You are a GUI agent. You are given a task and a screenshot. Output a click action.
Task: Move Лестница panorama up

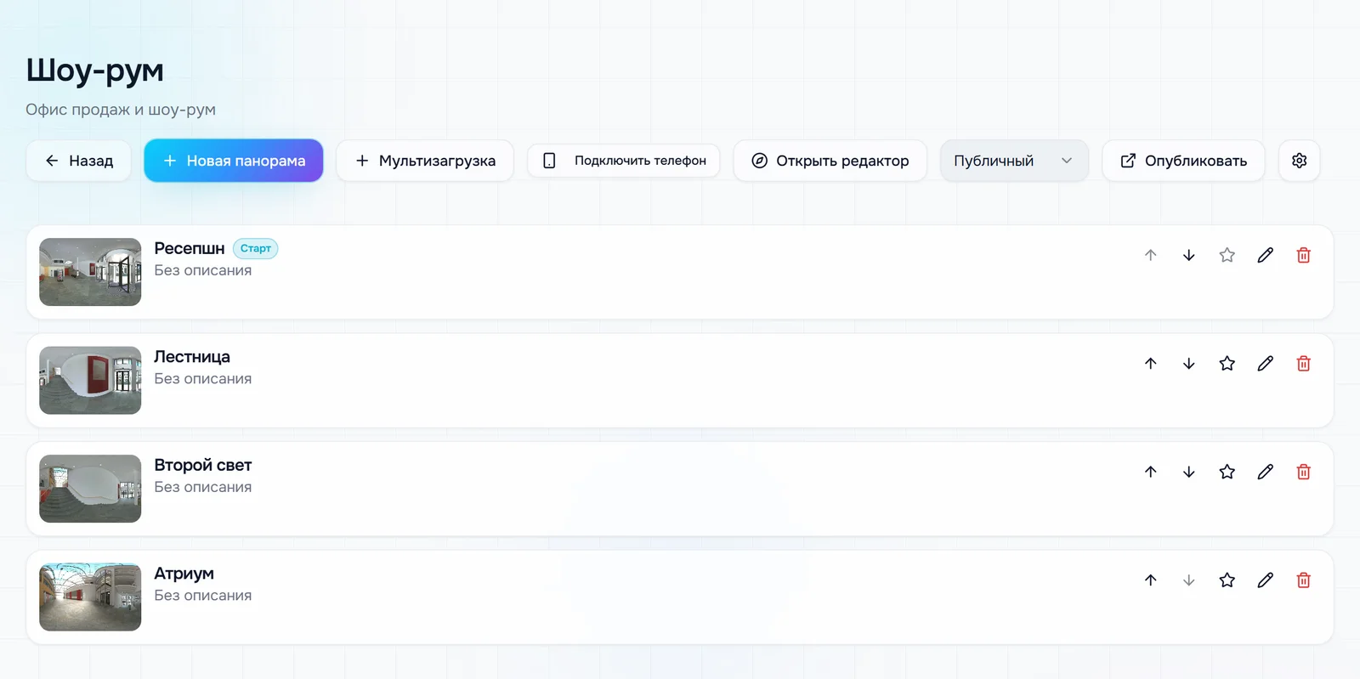click(1150, 364)
